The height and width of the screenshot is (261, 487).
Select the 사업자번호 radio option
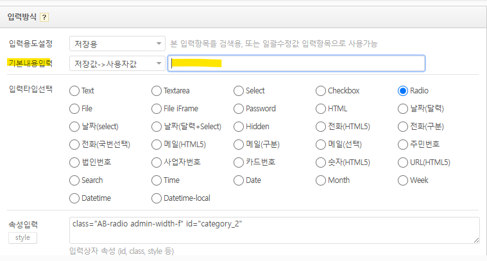157,162
